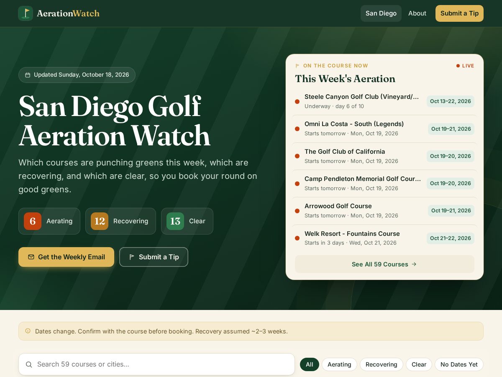Click the Submit a Tip button in the header

(x=459, y=13)
